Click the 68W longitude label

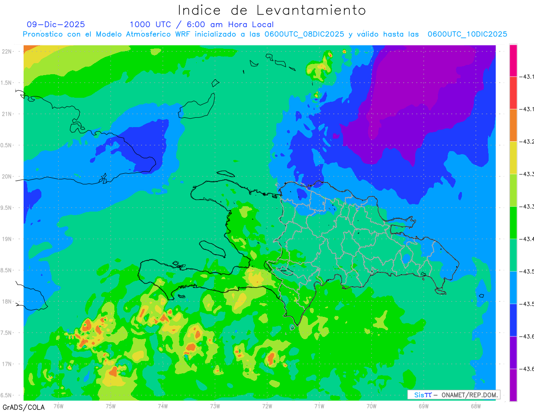476,406
